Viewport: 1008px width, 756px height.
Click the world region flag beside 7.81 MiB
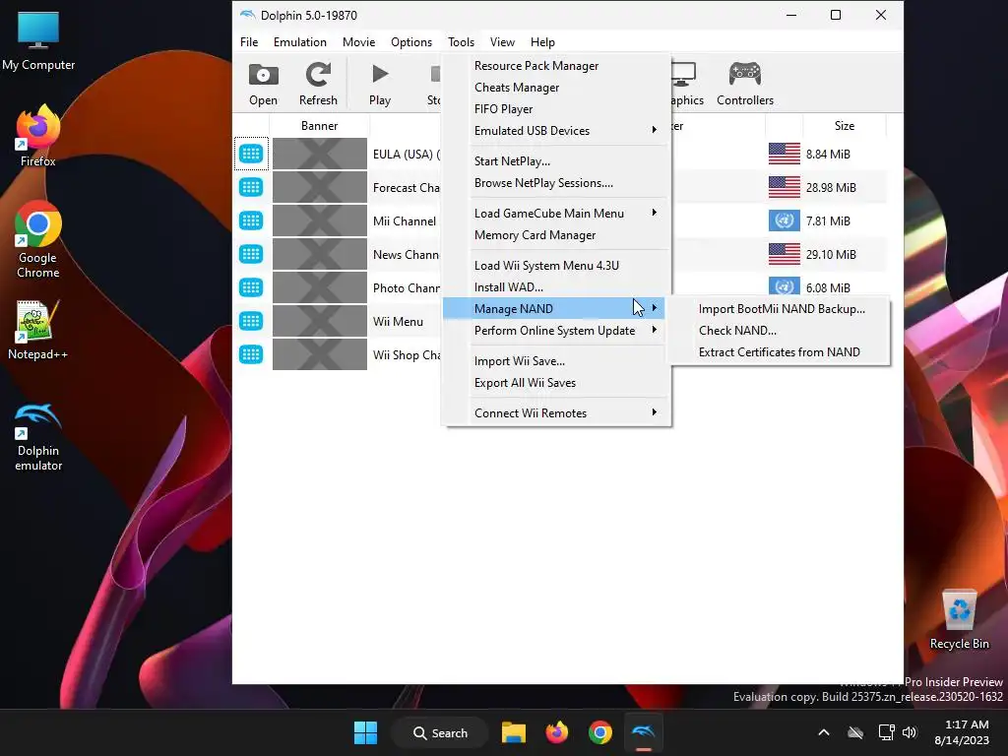[x=785, y=220]
